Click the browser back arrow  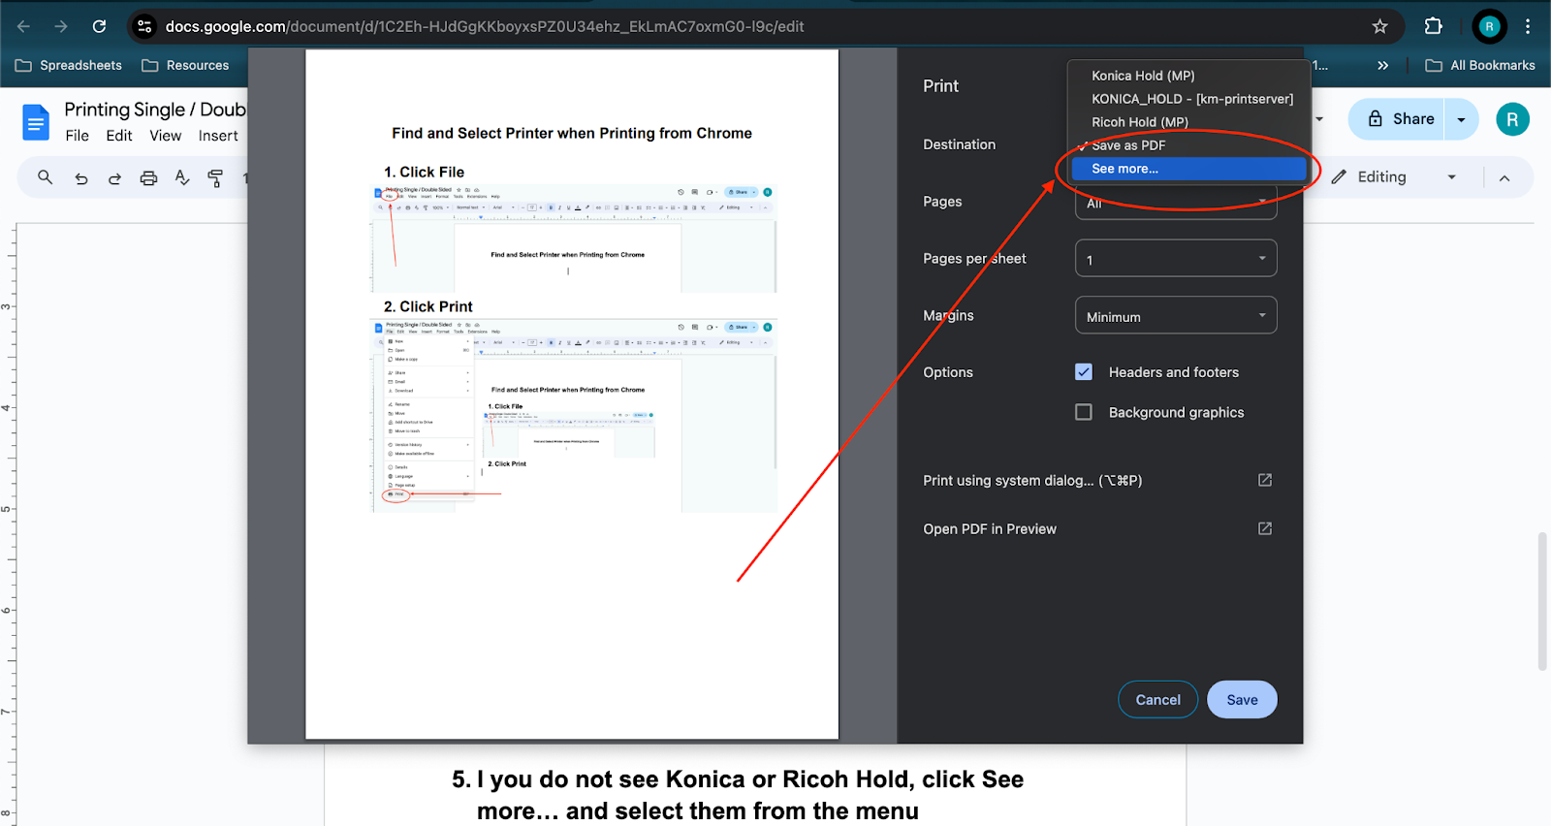(x=24, y=26)
